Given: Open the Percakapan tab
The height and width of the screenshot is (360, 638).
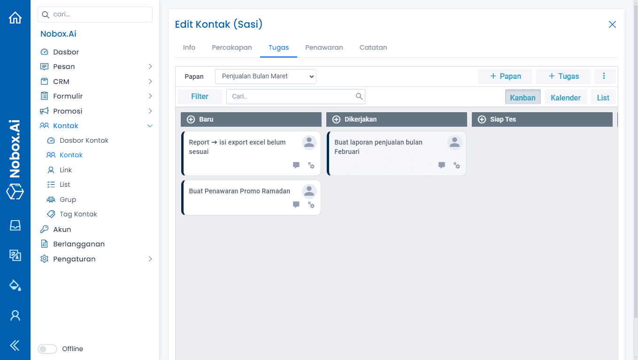Looking at the screenshot, I should tap(232, 47).
